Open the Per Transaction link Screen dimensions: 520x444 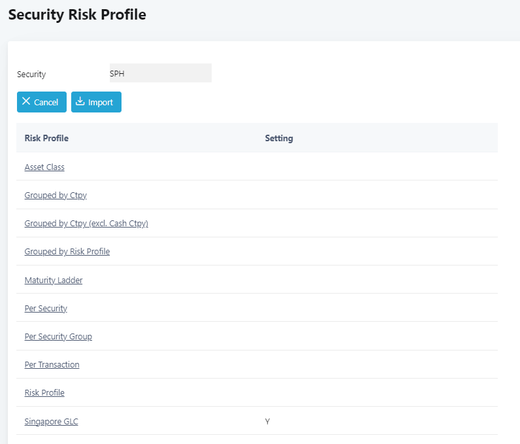tap(52, 364)
